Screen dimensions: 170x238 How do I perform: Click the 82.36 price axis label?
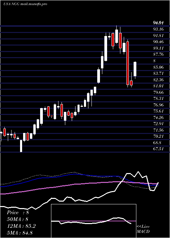click(x=158, y=80)
